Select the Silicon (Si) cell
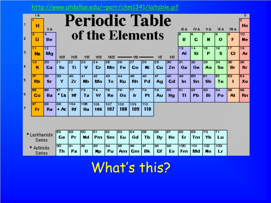 coord(196,53)
